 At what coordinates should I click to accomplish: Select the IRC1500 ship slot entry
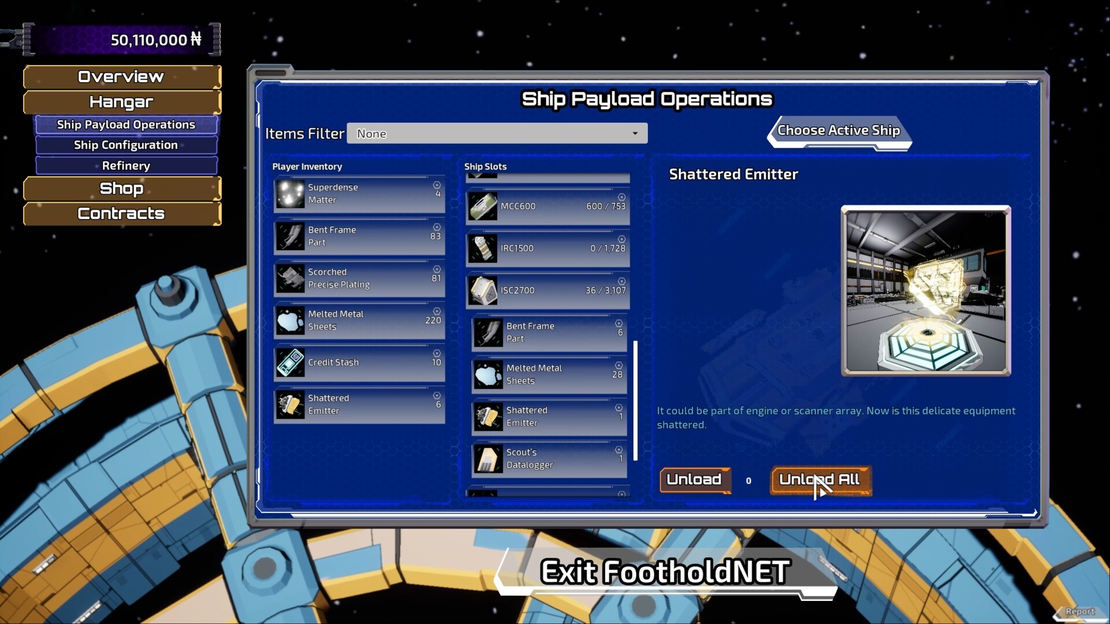484,248
